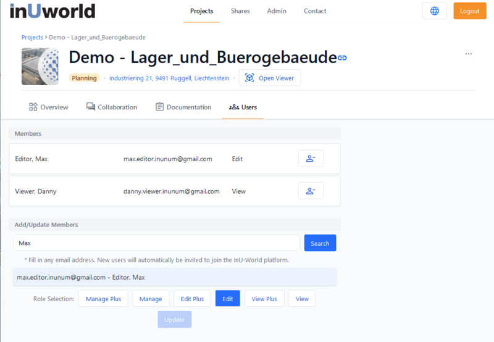Click the inUworld logo

(x=52, y=11)
